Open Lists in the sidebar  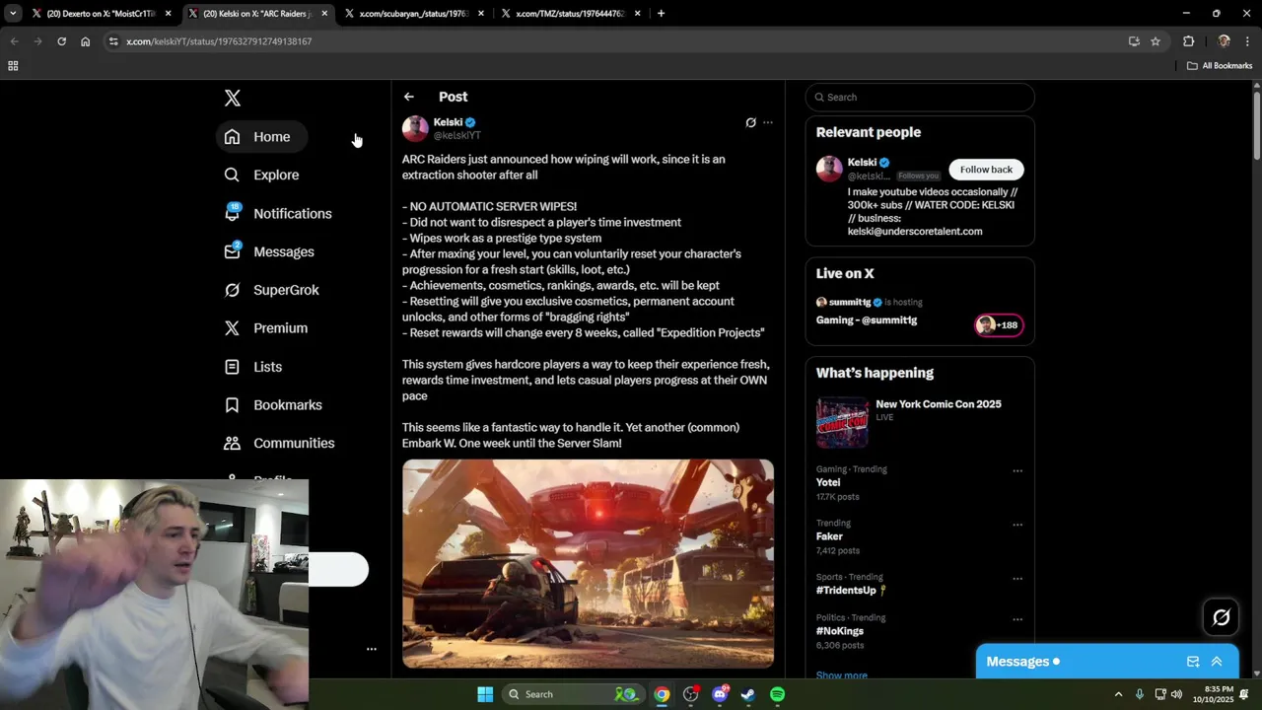[x=253, y=367]
